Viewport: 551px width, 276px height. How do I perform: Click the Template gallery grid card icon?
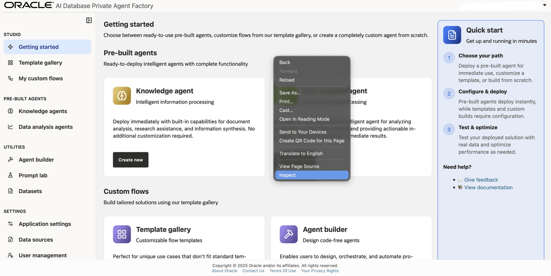(122, 234)
